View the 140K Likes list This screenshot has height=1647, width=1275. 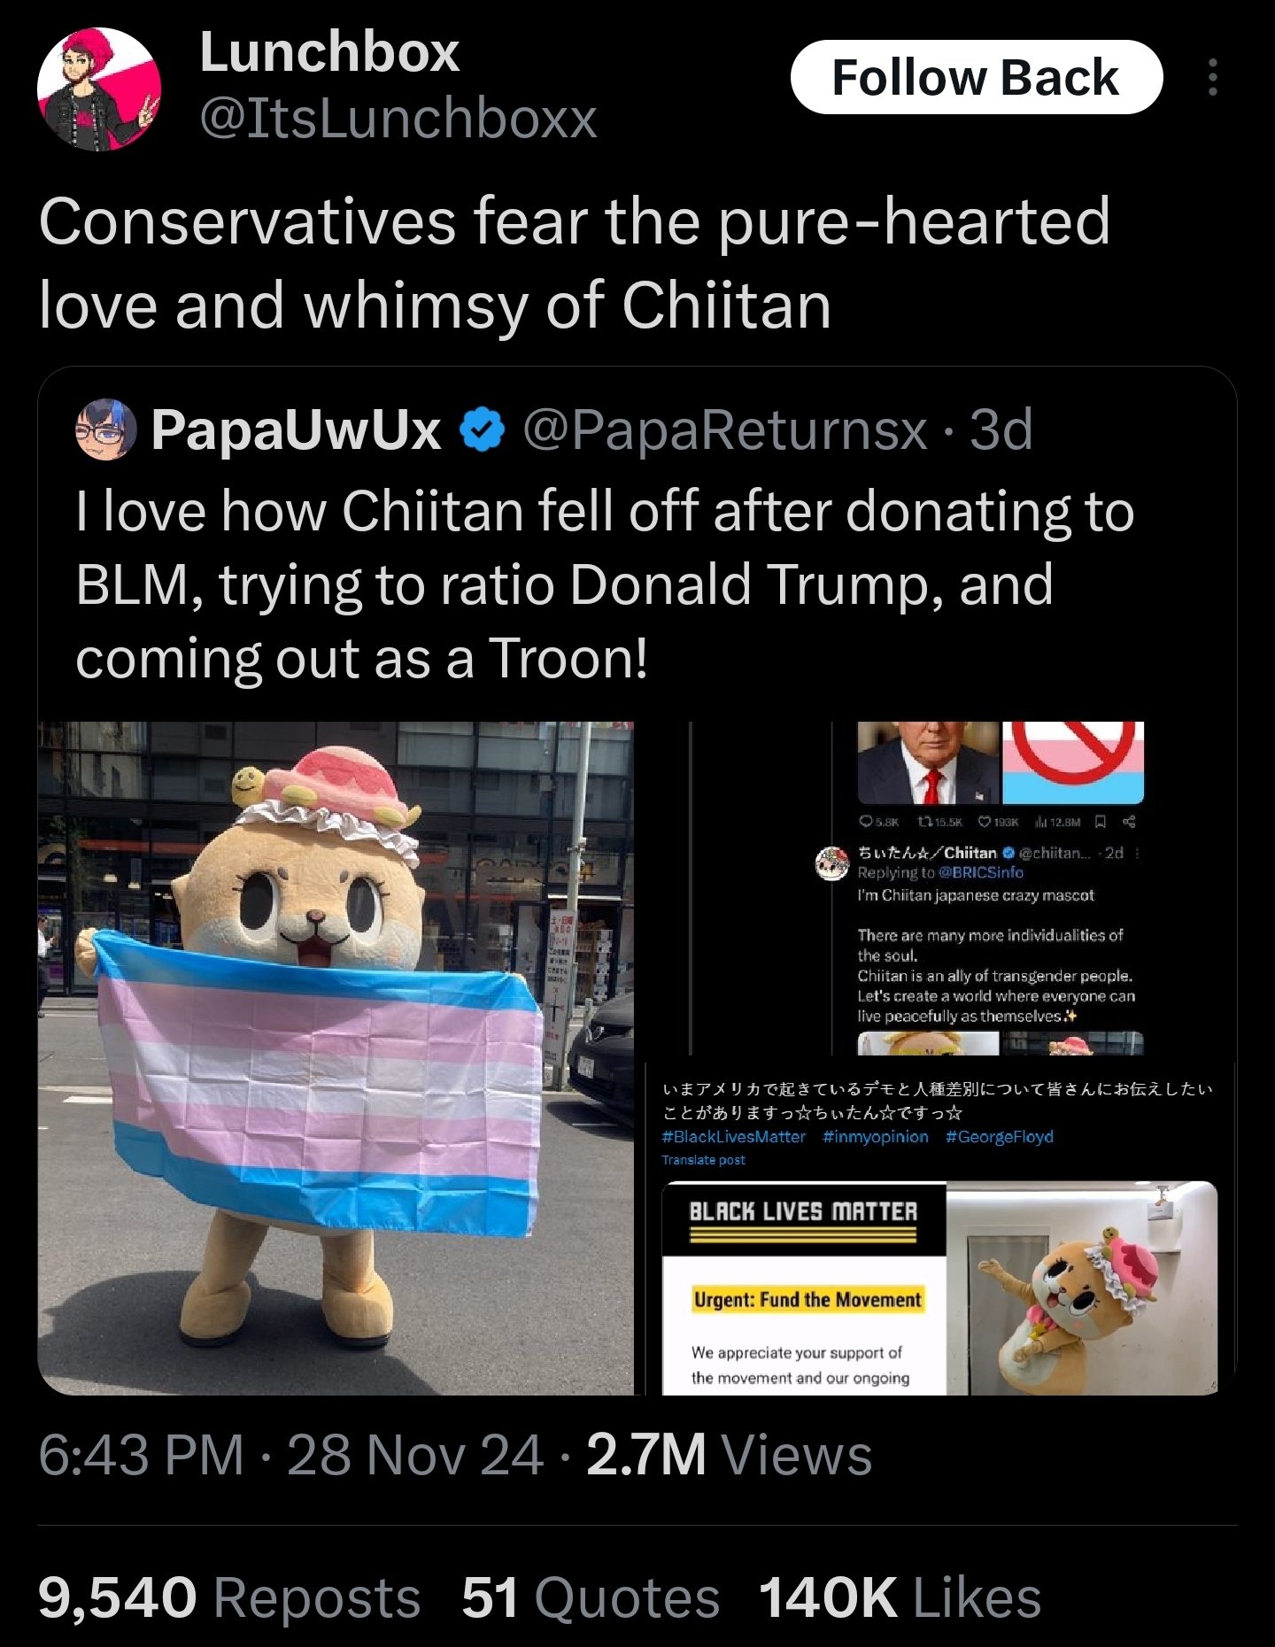point(900,1598)
